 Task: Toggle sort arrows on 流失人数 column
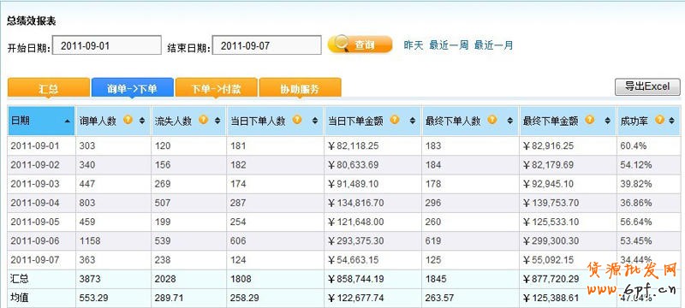217,121
